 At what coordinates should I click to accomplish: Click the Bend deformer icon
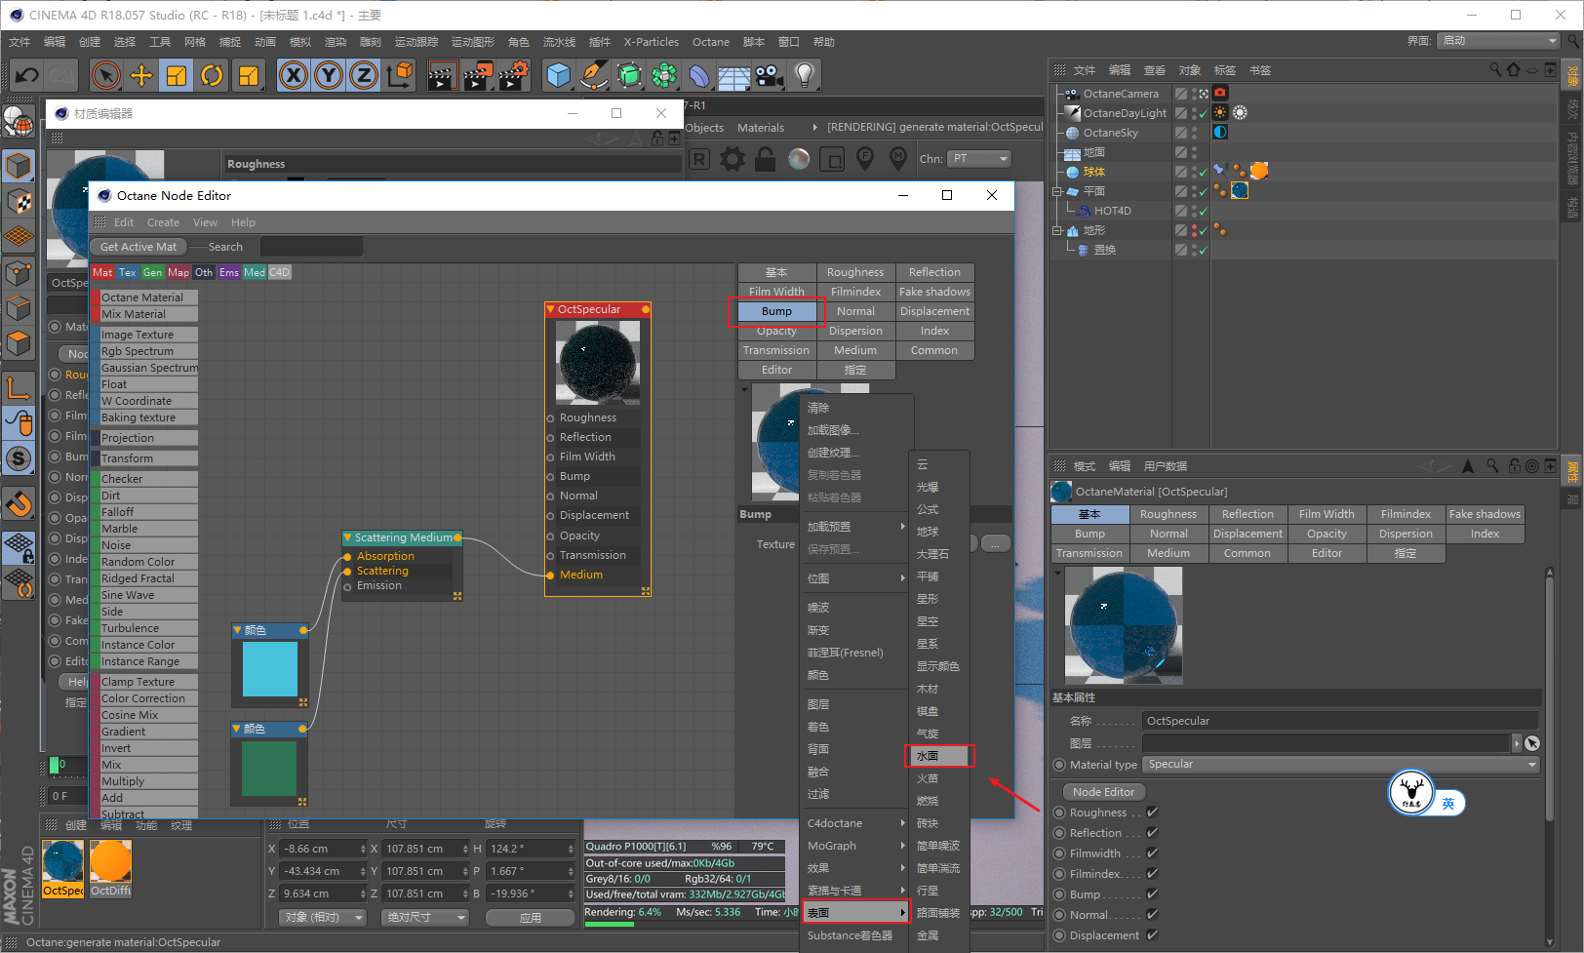pos(699,75)
